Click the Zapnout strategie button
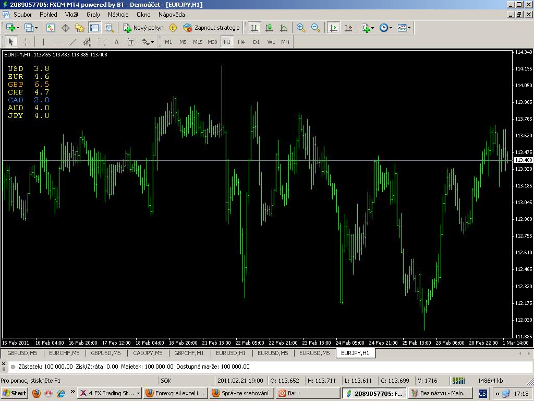This screenshot has width=534, height=401. [x=211, y=28]
